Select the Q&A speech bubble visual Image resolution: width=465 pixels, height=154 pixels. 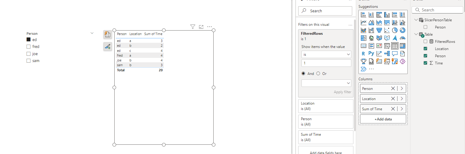(395, 53)
